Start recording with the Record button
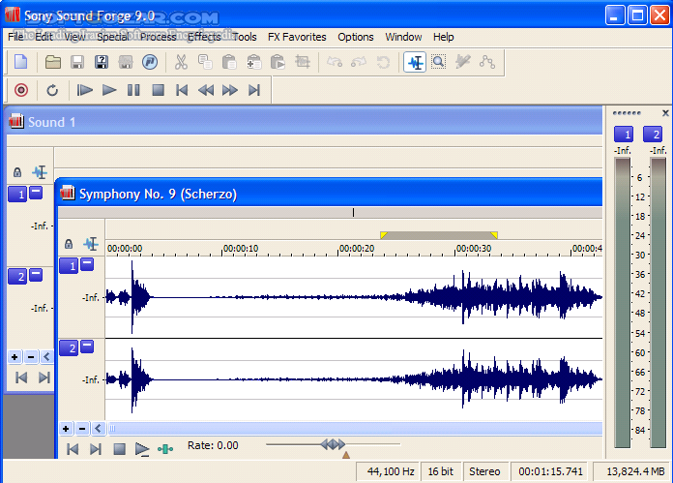673x483 pixels. coord(21,90)
